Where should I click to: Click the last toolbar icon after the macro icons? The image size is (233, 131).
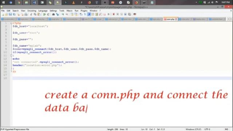click(135, 15)
